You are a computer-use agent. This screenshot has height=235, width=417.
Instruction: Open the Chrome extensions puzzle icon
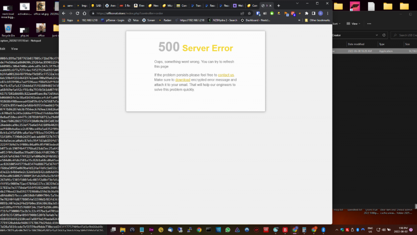[x=306, y=13]
